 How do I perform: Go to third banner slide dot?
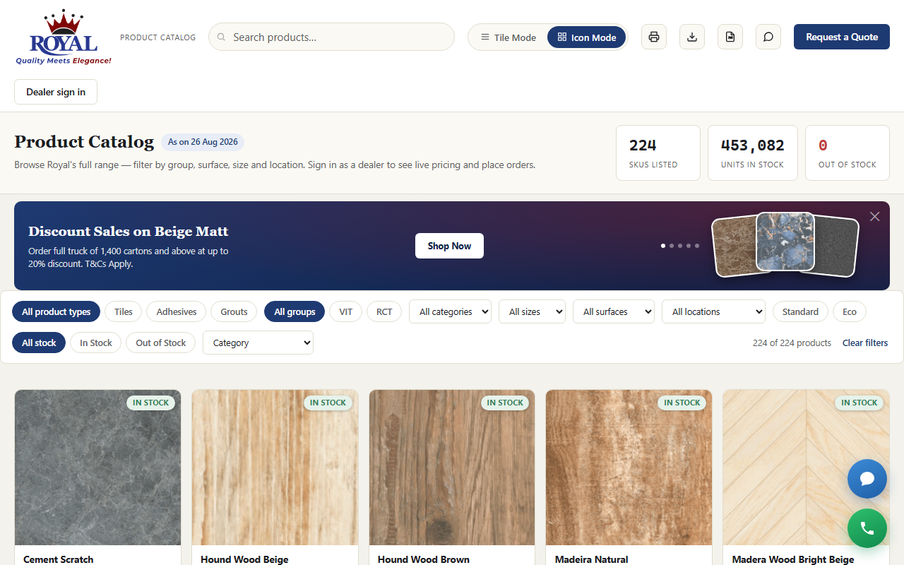pos(680,246)
